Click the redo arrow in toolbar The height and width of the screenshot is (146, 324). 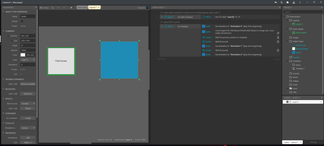tap(64, 8)
